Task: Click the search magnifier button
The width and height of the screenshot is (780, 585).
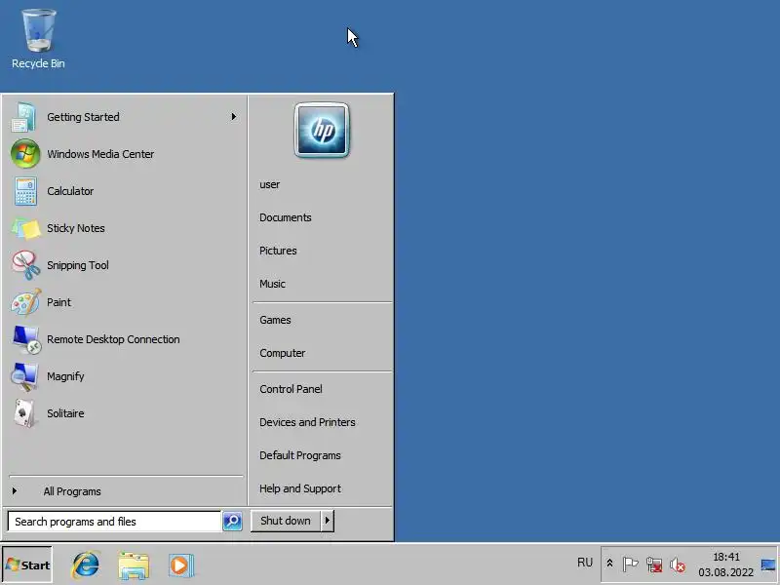Action: coord(232,521)
